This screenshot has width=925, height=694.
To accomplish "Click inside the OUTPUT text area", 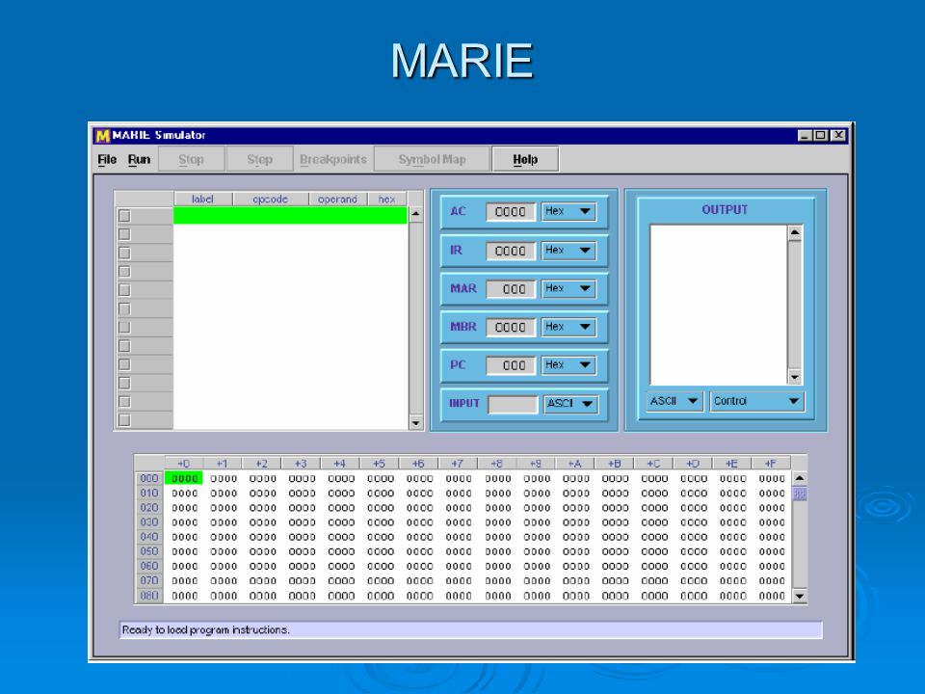I will (719, 306).
